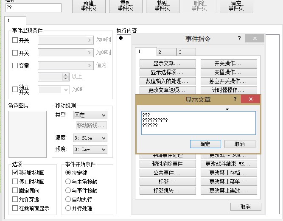Click the help question mark in 事件指令 dialog
Screen dimensions: 283x221
[239, 38]
